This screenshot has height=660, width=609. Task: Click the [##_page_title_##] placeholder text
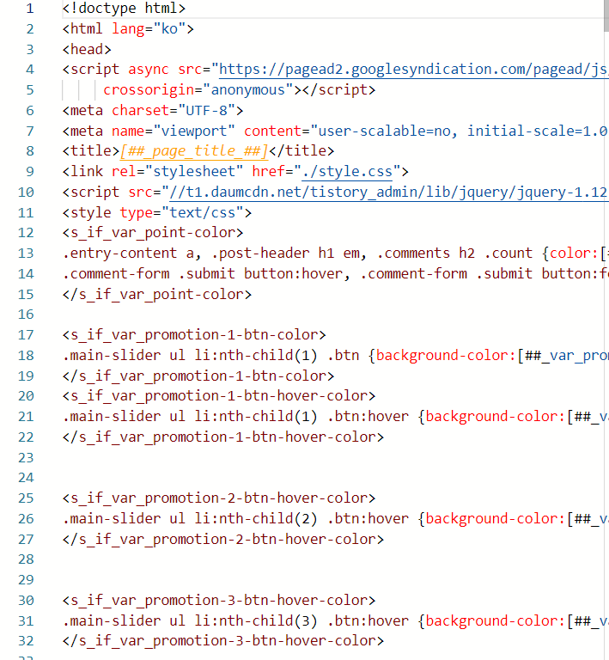point(194,151)
